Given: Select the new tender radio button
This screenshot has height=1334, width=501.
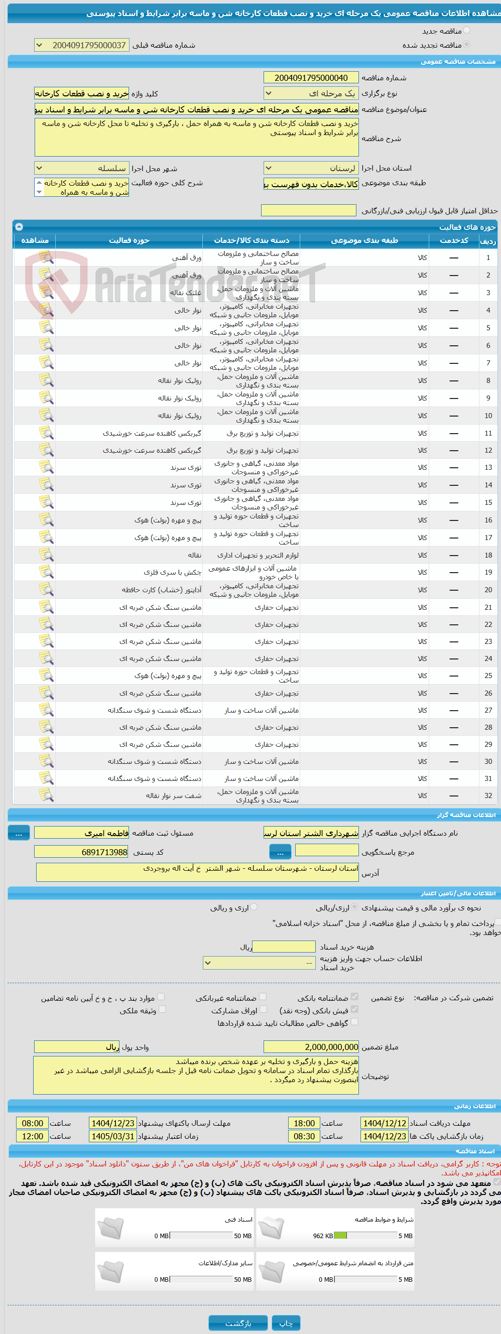Looking at the screenshot, I should click(x=467, y=31).
